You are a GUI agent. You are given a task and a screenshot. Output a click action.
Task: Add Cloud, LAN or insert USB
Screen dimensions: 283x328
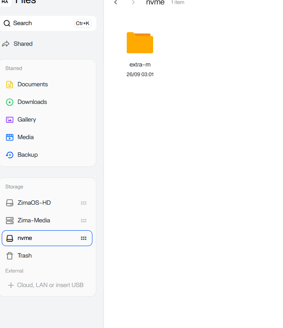[x=46, y=285]
